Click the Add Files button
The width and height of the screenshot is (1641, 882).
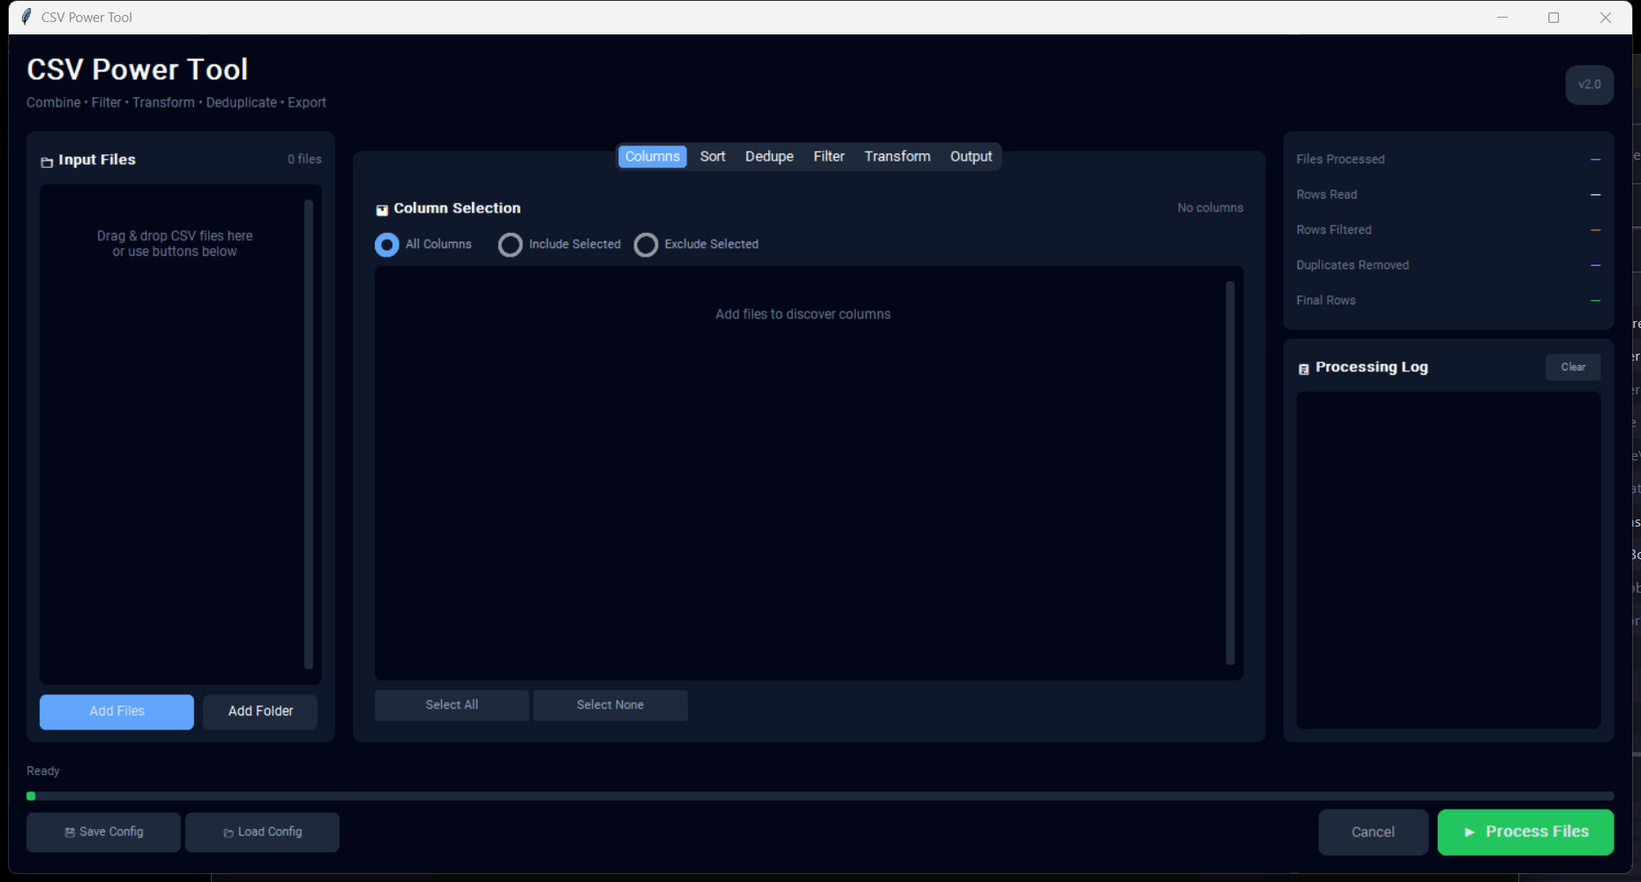[116, 712]
